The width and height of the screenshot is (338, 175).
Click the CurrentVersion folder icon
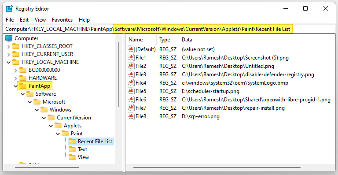click(x=51, y=118)
